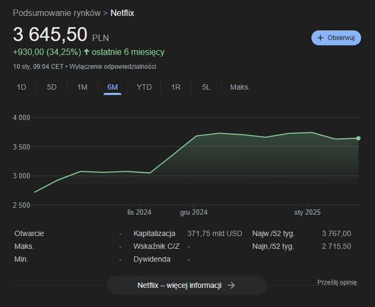Click the 52-week high value 3 767,00
This screenshot has height=307, width=375.
336,234
